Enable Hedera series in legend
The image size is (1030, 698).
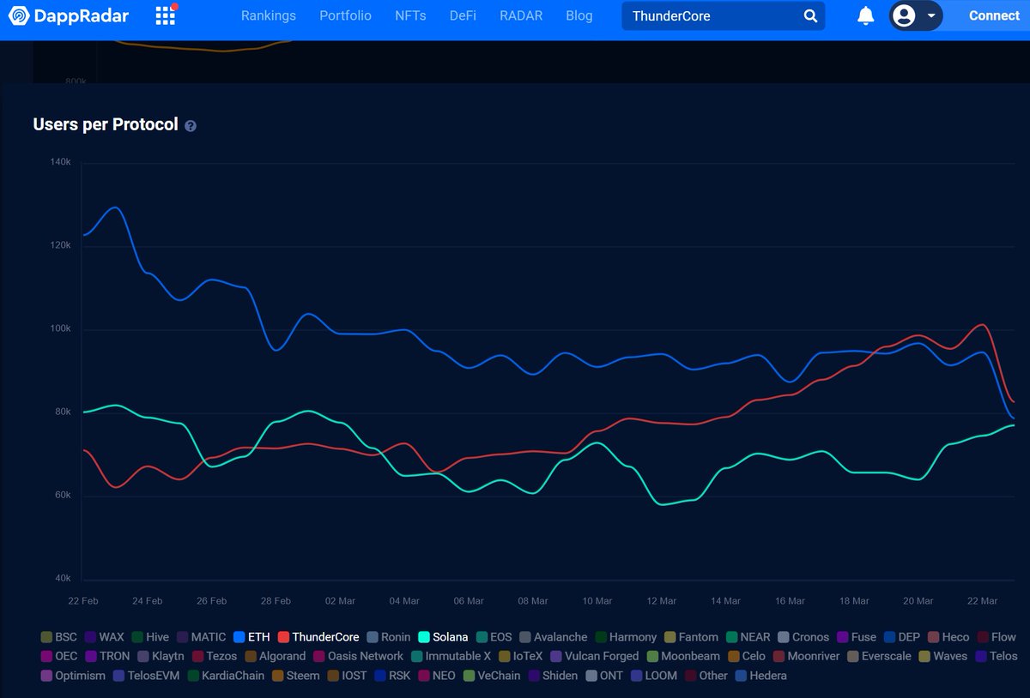(760, 676)
